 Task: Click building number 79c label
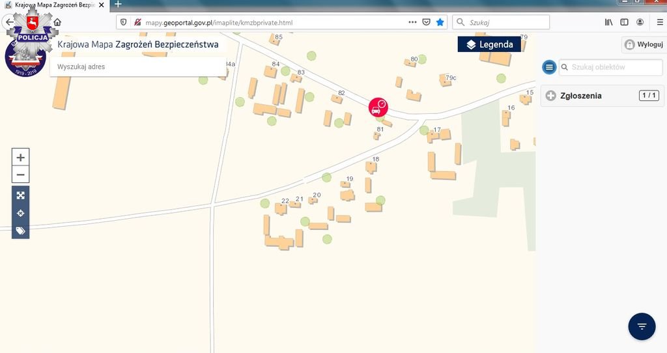pos(451,78)
